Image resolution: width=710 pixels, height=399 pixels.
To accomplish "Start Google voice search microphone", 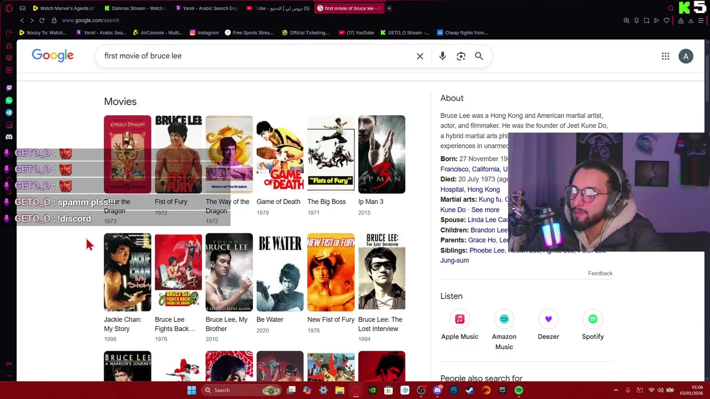I will click(x=443, y=56).
